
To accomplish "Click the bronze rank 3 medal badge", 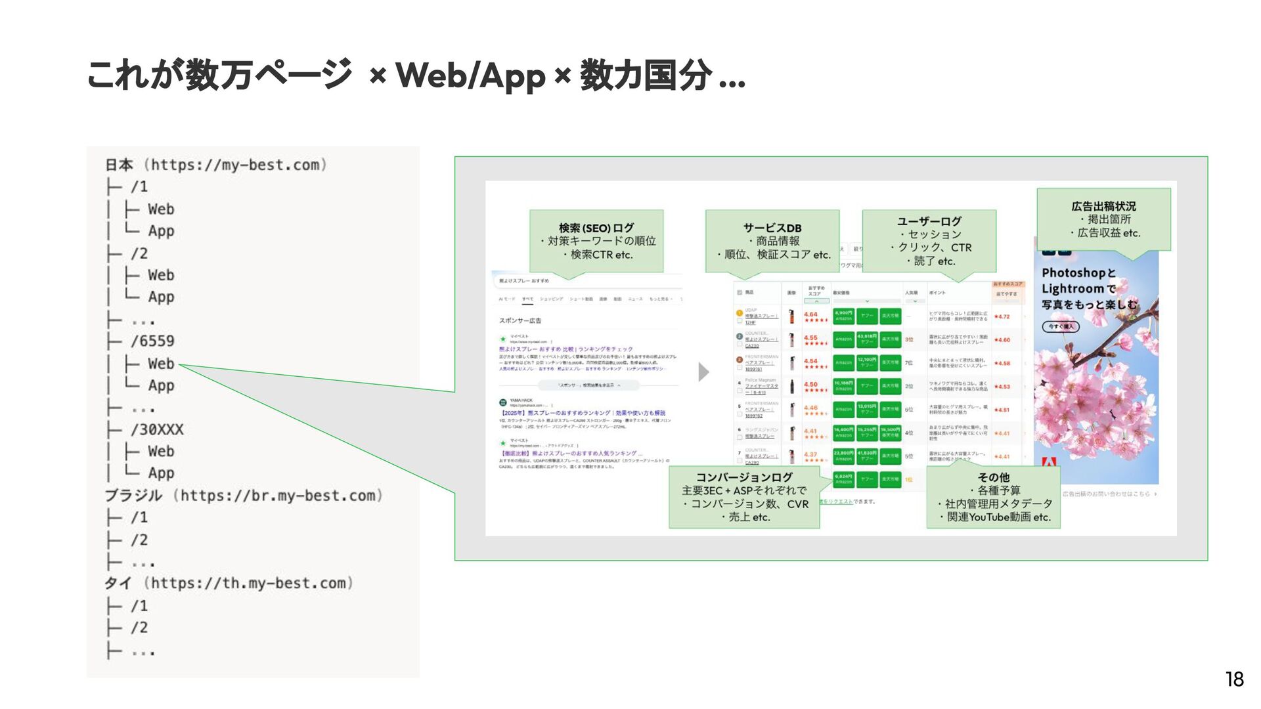I will (740, 360).
